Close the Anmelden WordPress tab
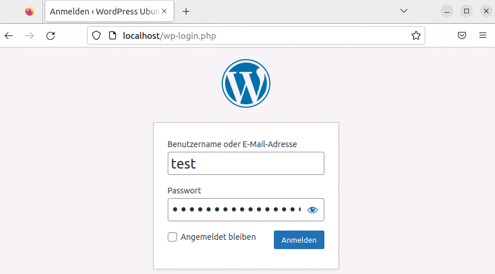The image size is (495, 274). click(164, 12)
